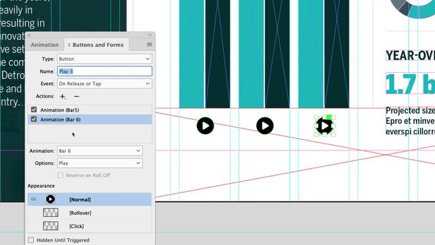Screen dimensions: 435x245
Task: Collapse the panel with double-arrow icon
Action: click(x=150, y=35)
